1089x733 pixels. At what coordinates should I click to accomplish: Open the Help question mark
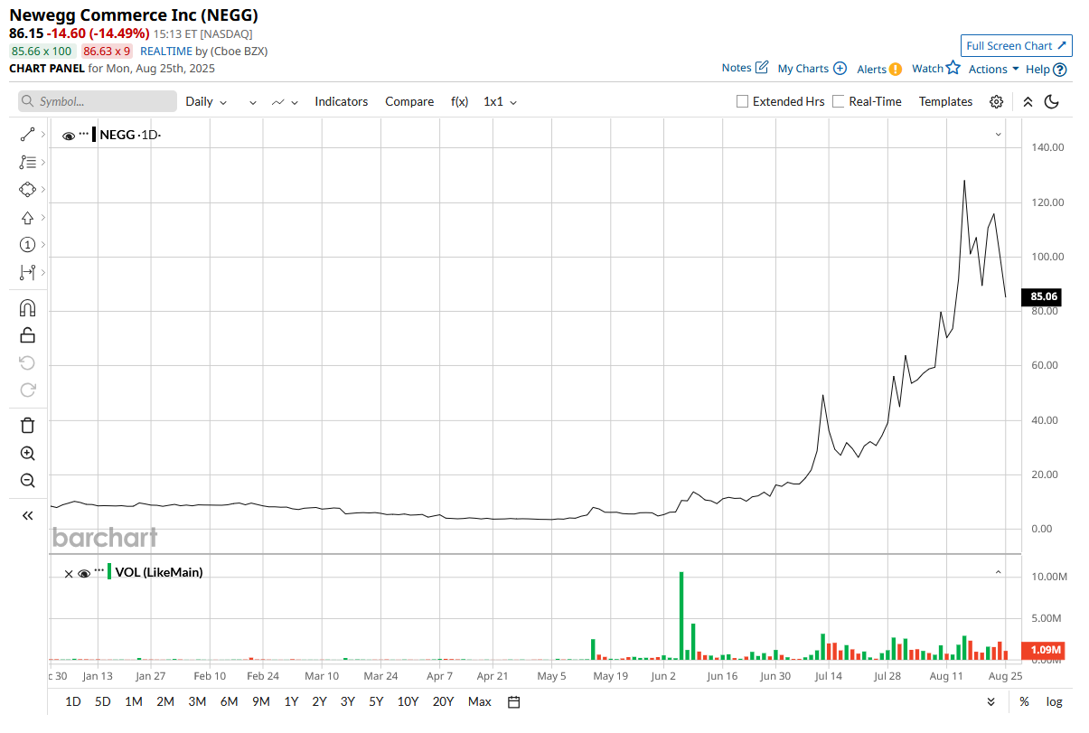(1059, 70)
